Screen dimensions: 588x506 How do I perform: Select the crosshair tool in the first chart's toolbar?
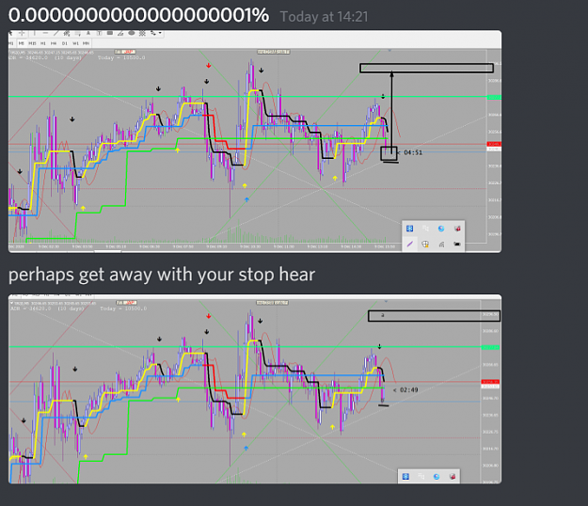[22, 33]
